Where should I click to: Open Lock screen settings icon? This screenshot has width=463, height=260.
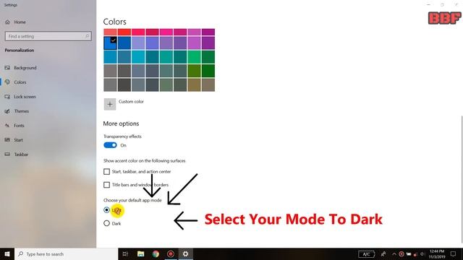7,96
